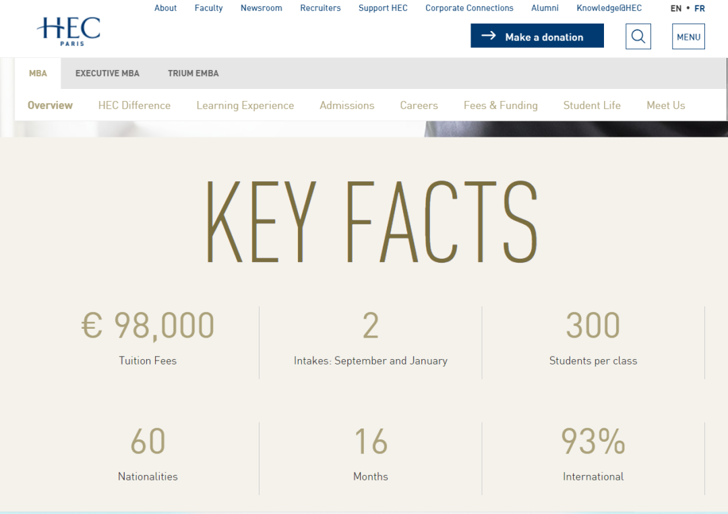Select the EN language option
This screenshot has height=514, width=728.
tap(676, 8)
